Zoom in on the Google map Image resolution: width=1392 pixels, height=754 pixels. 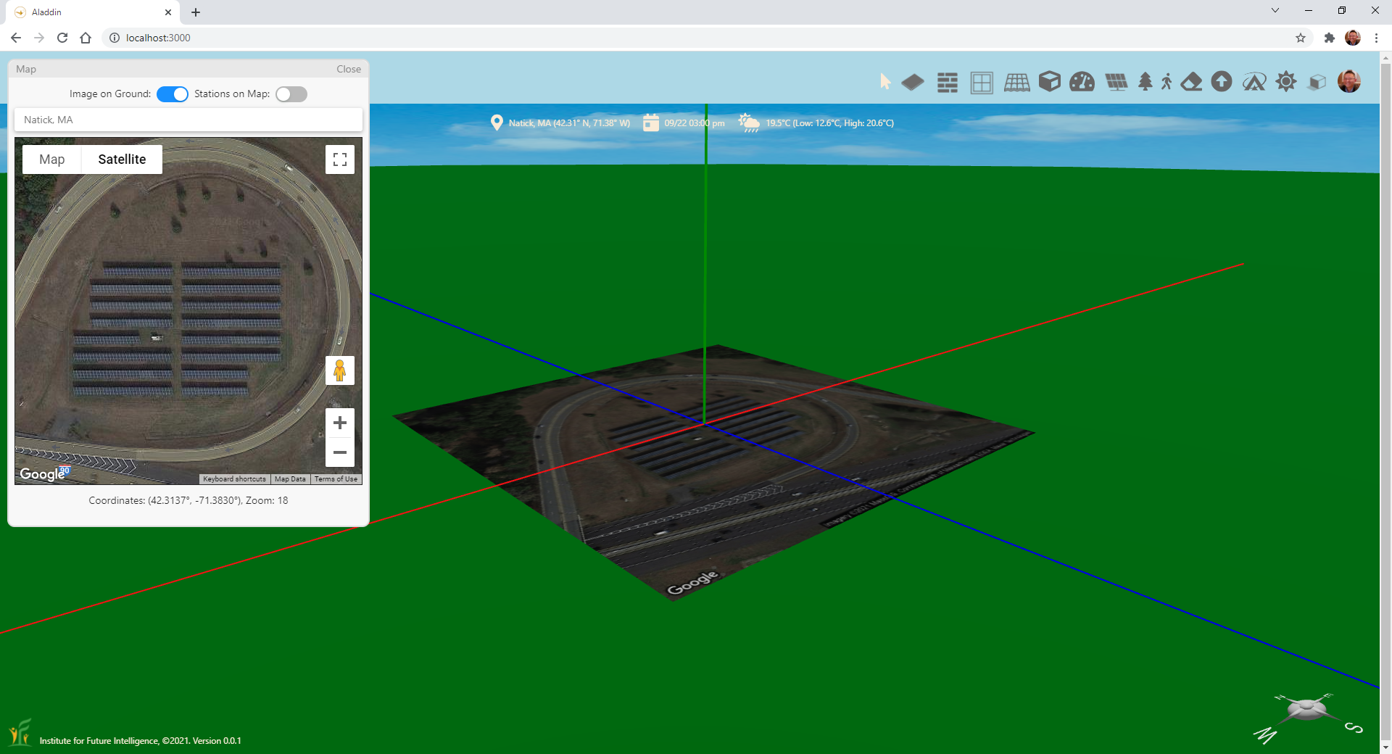339,423
